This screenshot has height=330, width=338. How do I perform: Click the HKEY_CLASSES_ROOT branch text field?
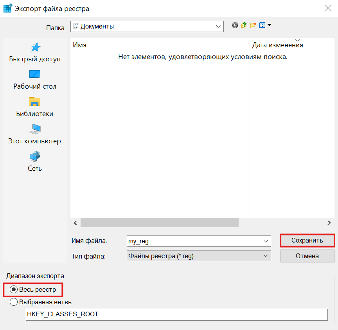[x=176, y=314]
